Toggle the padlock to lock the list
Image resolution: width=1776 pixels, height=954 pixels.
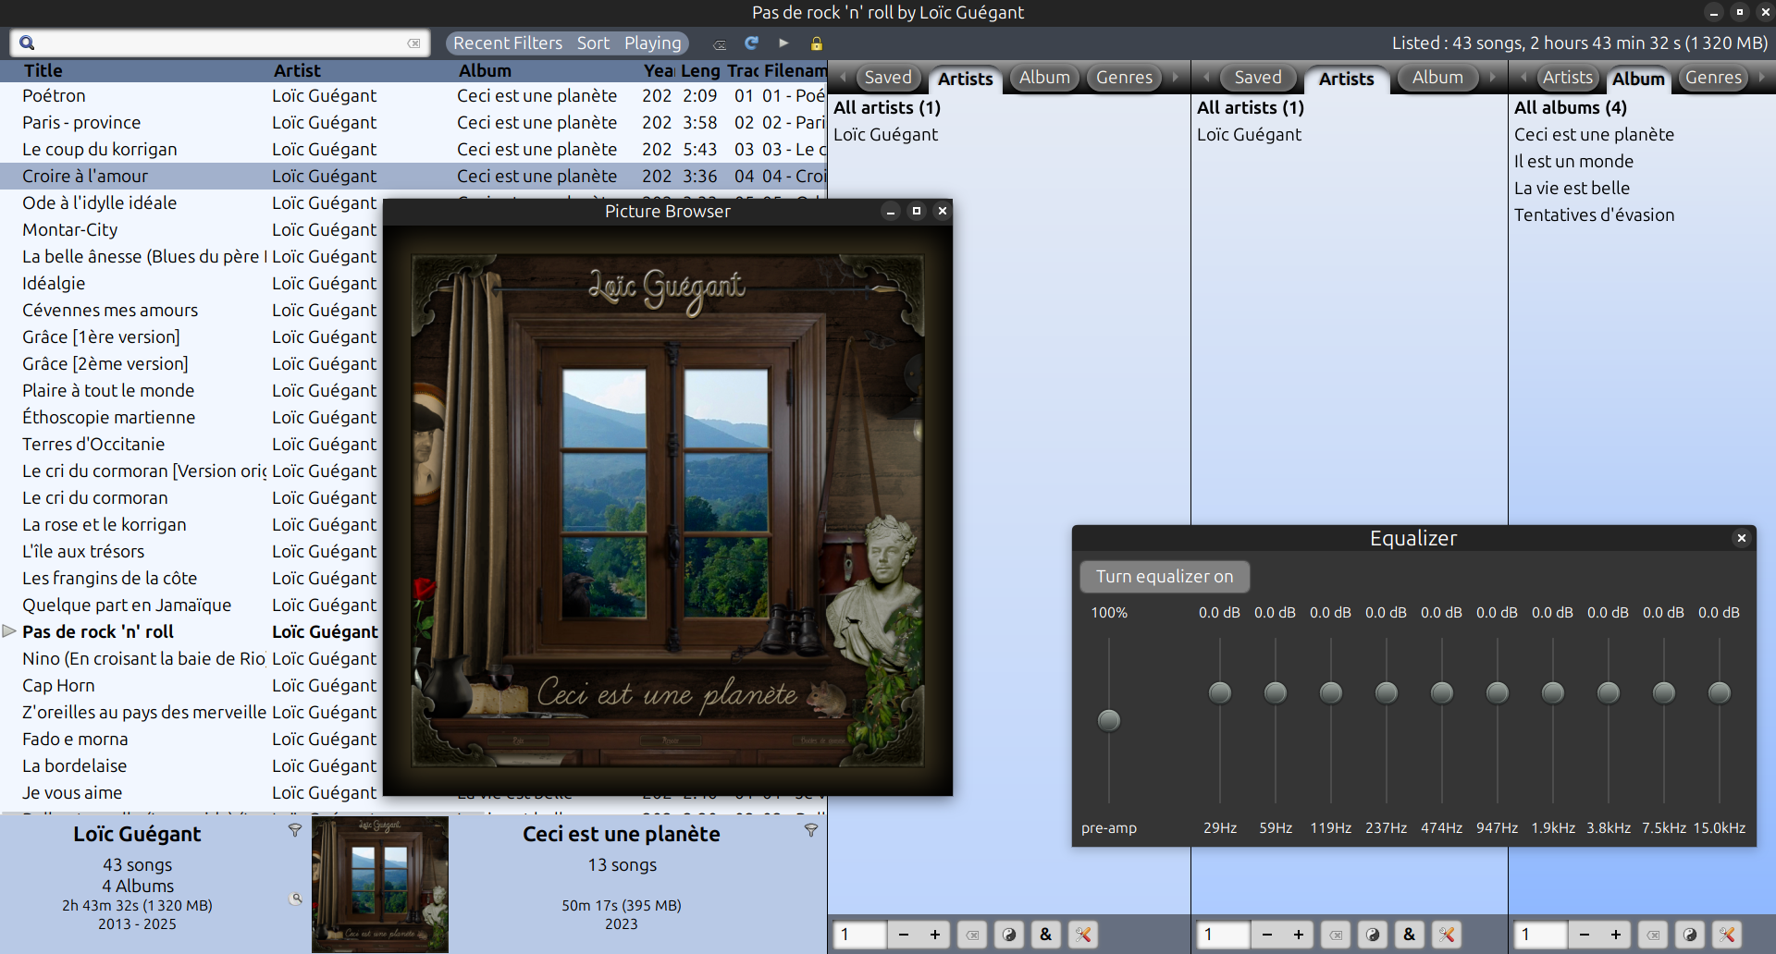pyautogui.click(x=816, y=43)
